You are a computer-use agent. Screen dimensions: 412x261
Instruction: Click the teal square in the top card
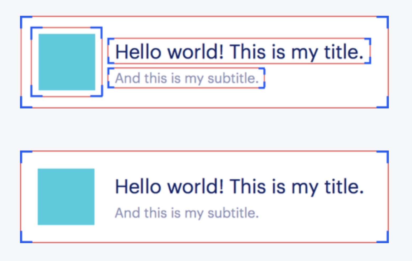click(67, 62)
